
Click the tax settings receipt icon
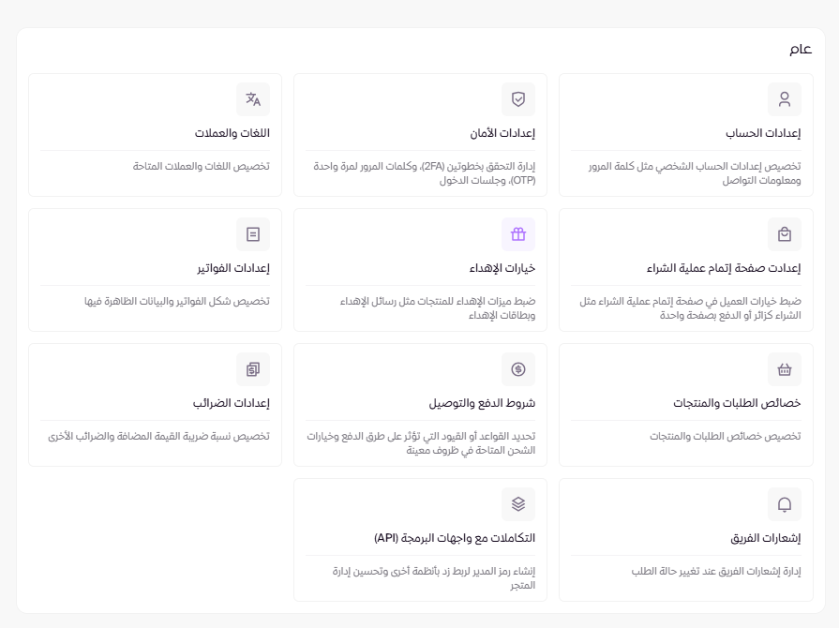253,369
